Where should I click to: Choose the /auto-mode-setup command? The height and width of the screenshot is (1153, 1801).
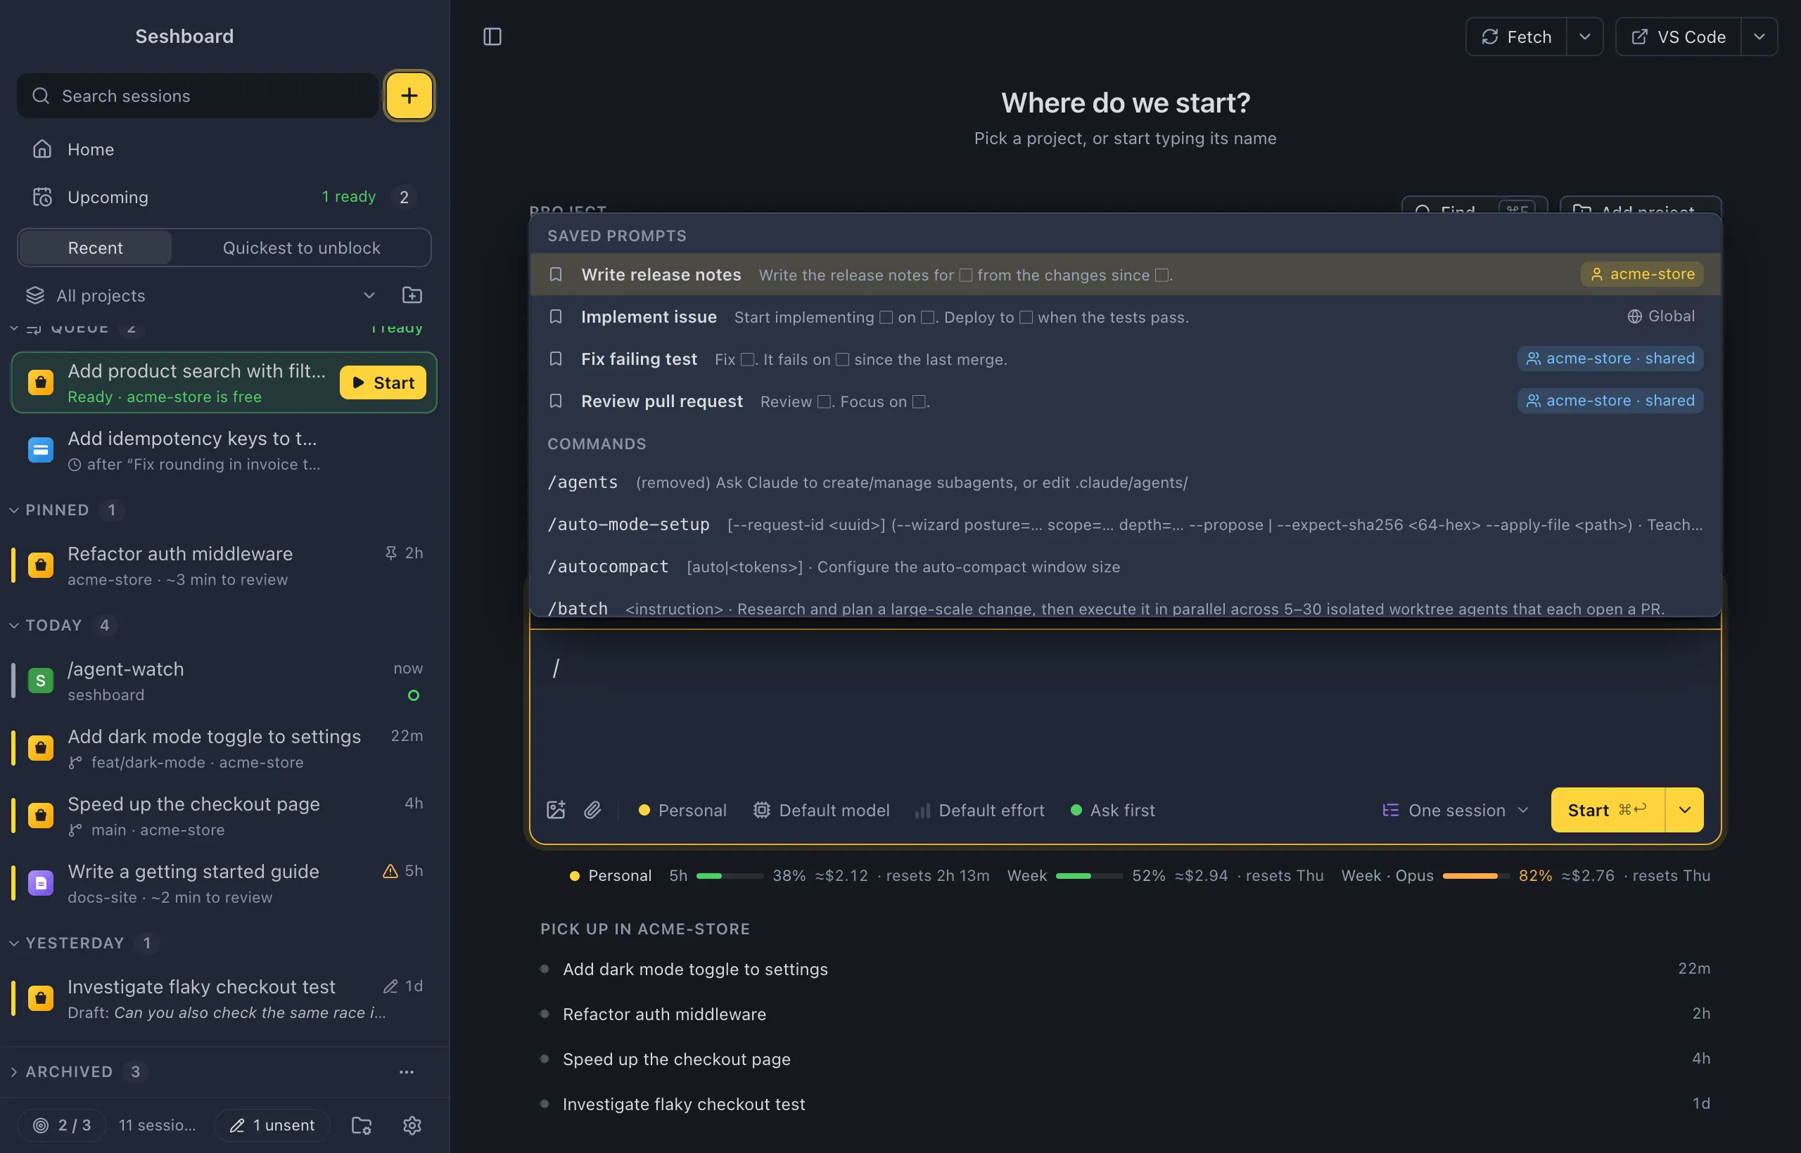(1125, 525)
